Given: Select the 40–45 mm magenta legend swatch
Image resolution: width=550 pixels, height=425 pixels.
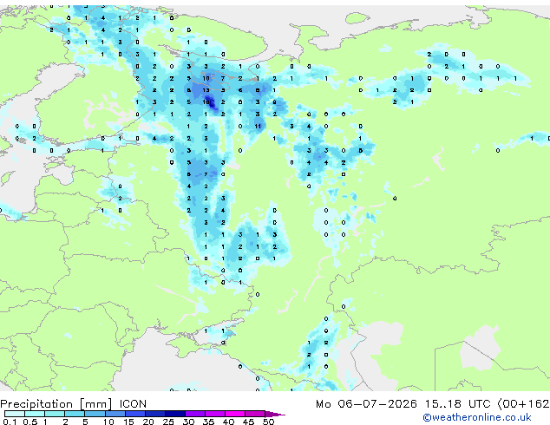Looking at the screenshot, I should tap(235, 414).
